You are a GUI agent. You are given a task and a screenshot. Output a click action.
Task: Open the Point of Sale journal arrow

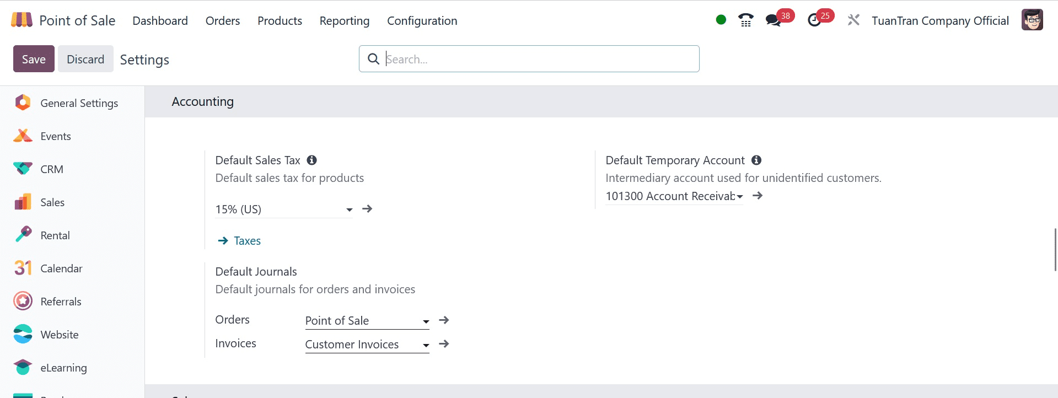point(444,320)
